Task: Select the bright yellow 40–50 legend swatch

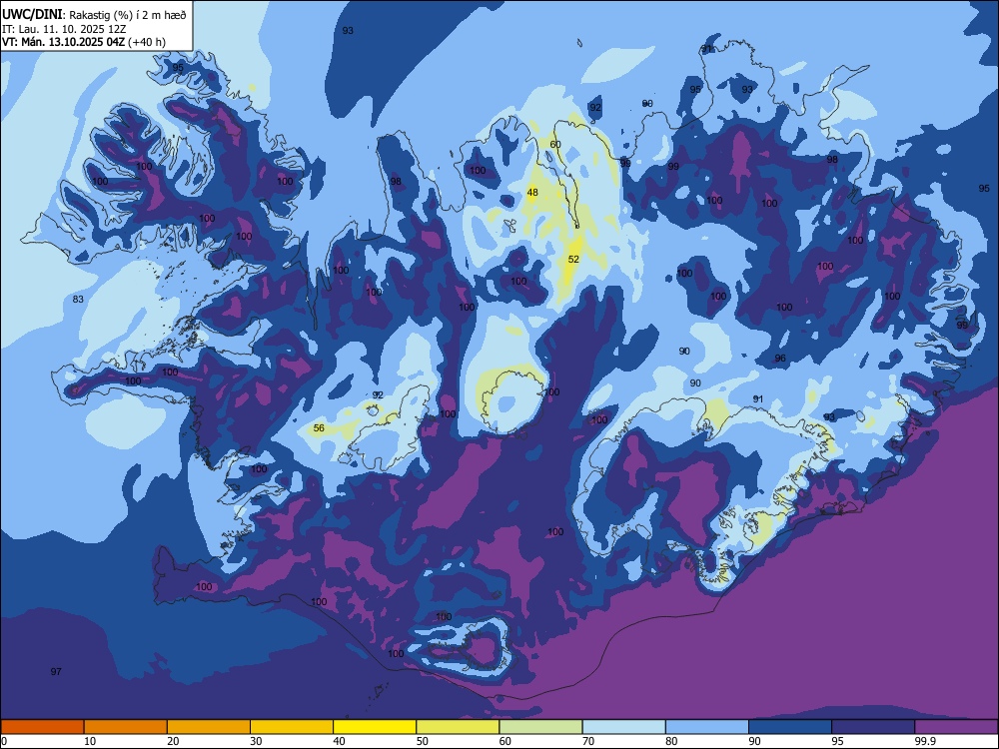Action: 375,727
